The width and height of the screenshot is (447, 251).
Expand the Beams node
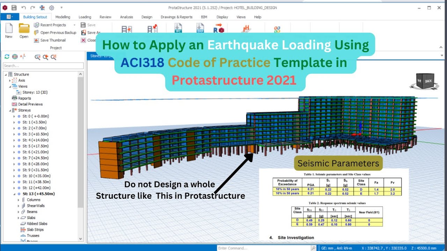(x=19, y=212)
